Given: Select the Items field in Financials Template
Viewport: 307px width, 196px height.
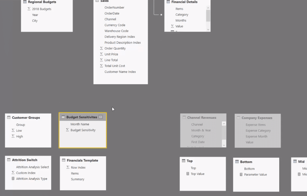Looking at the screenshot, I should [x=75, y=173].
